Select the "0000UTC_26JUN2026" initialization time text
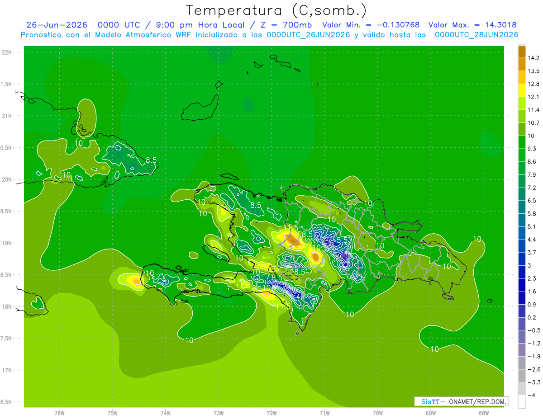This screenshot has width=543, height=419. tap(308, 35)
